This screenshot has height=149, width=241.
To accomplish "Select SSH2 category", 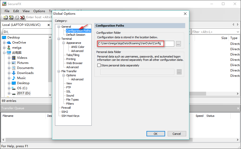I will [65, 112].
